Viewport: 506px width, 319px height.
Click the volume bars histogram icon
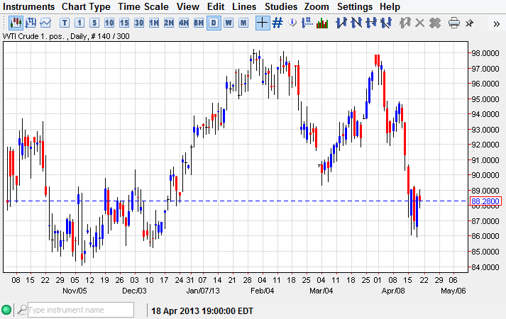click(322, 23)
